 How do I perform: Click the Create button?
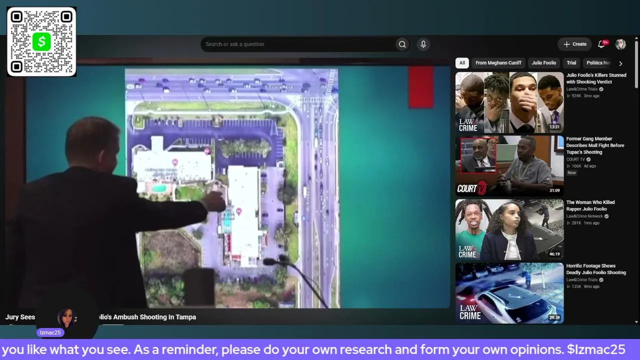click(574, 44)
